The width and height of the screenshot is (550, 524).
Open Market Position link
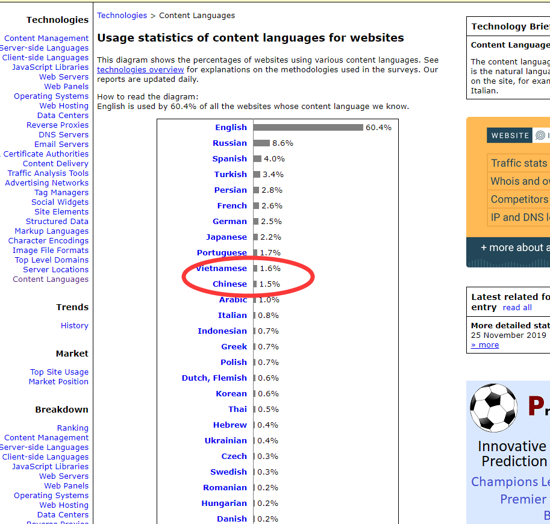pyautogui.click(x=58, y=382)
